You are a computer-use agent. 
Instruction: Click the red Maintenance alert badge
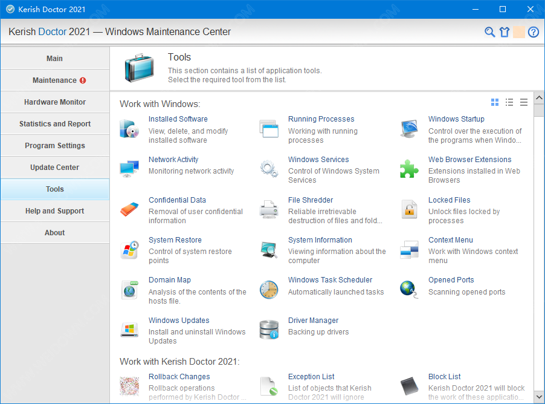coord(83,80)
